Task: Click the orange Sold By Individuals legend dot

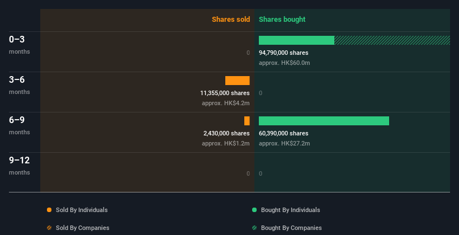Action: pyautogui.click(x=49, y=210)
